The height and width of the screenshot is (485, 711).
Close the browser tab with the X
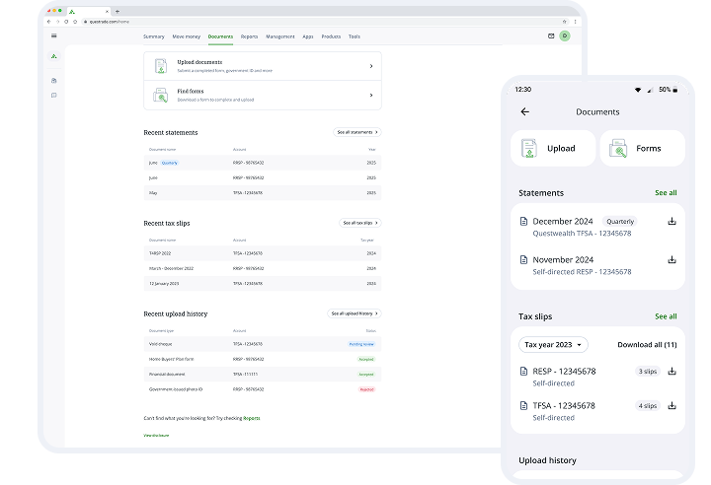point(107,11)
